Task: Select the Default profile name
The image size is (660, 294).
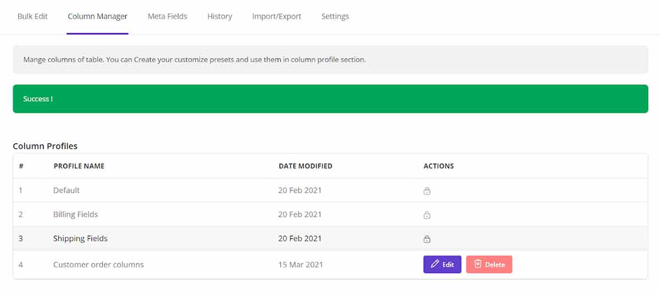Action: (x=67, y=190)
